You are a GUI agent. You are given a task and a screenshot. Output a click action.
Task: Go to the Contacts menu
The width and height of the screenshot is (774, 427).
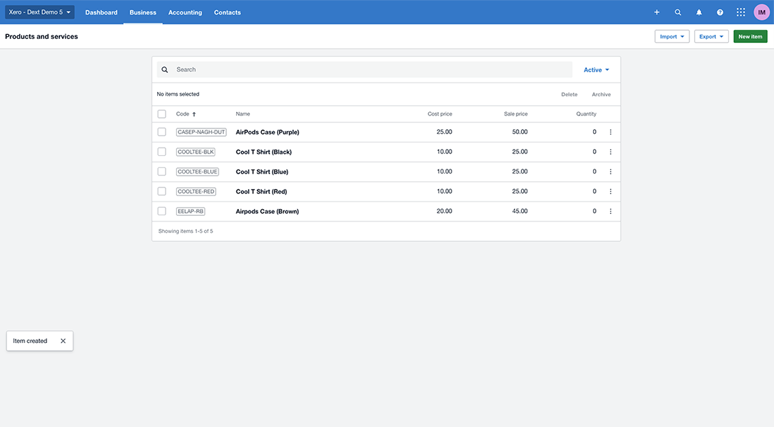(227, 12)
